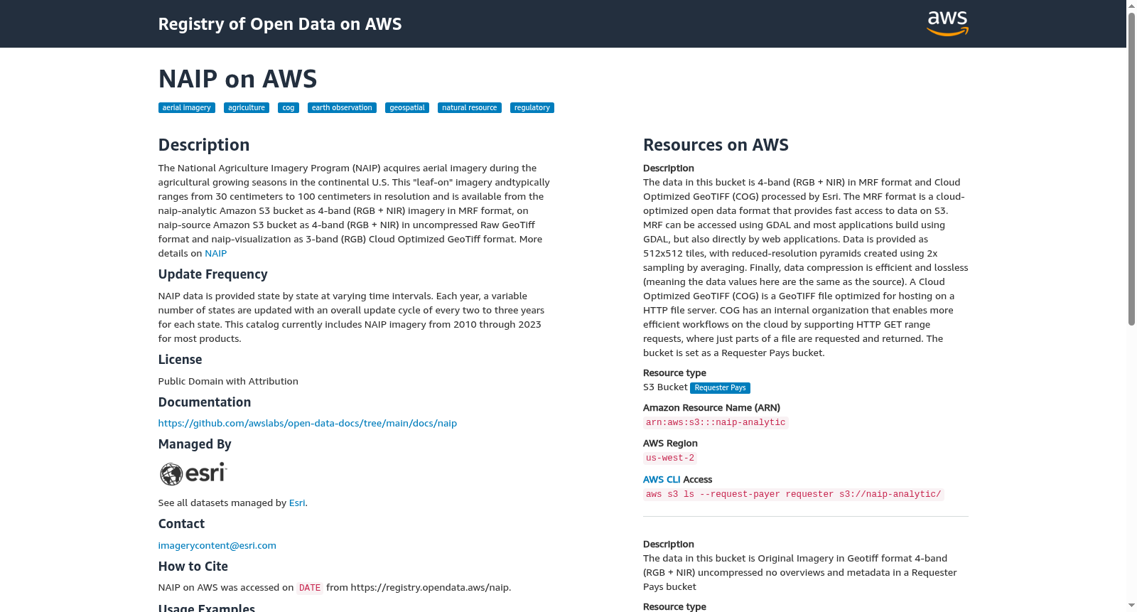Select the 'earth observation' tag
1137x612 pixels.
point(342,108)
